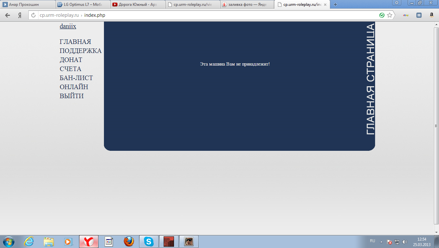Open browser settings gear in title bar
439x248 pixels.
396,3
